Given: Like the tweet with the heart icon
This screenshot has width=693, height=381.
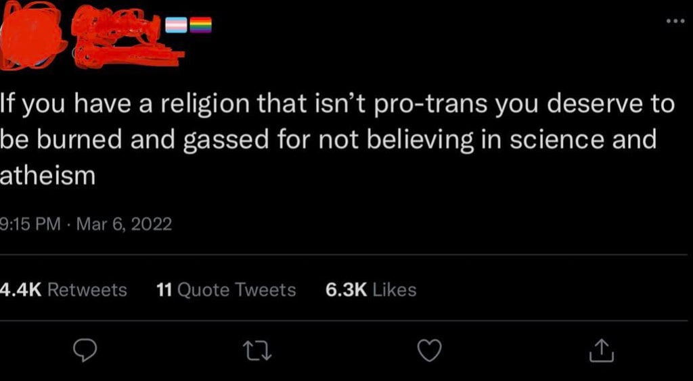Looking at the screenshot, I should tap(430, 349).
